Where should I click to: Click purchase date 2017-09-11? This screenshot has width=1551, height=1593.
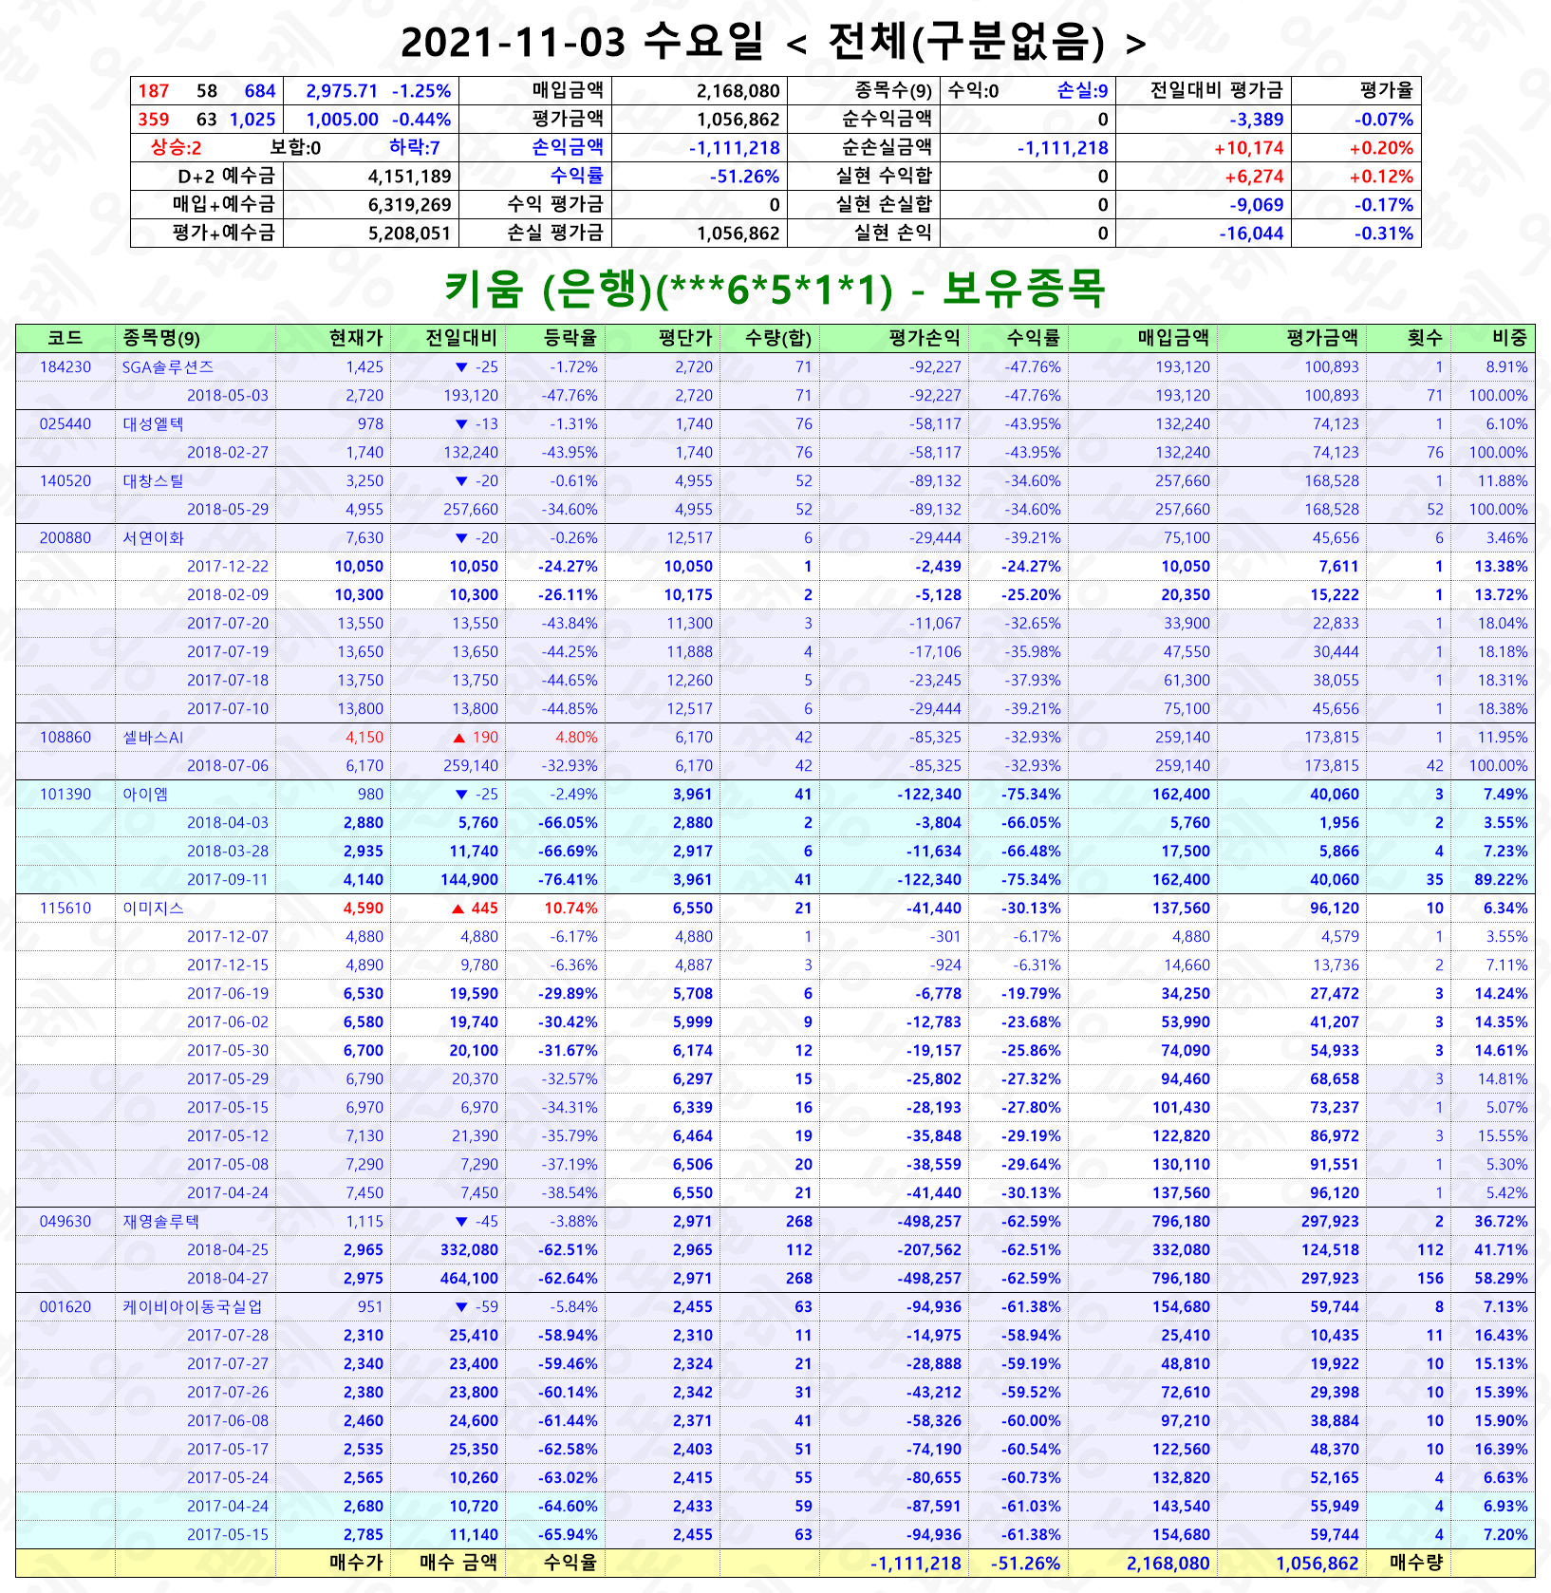228,880
